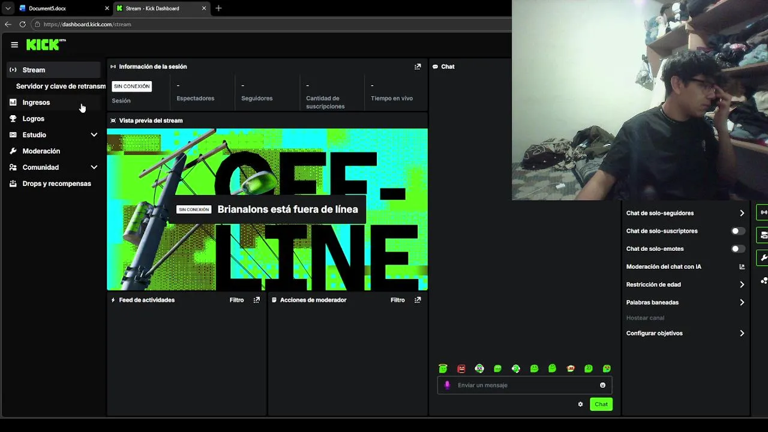View site information icon in address bar
Image resolution: width=768 pixels, height=432 pixels.
(x=37, y=25)
